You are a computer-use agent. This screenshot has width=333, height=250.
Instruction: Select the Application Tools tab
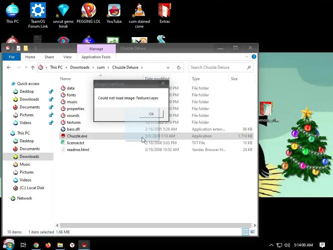pos(96,57)
